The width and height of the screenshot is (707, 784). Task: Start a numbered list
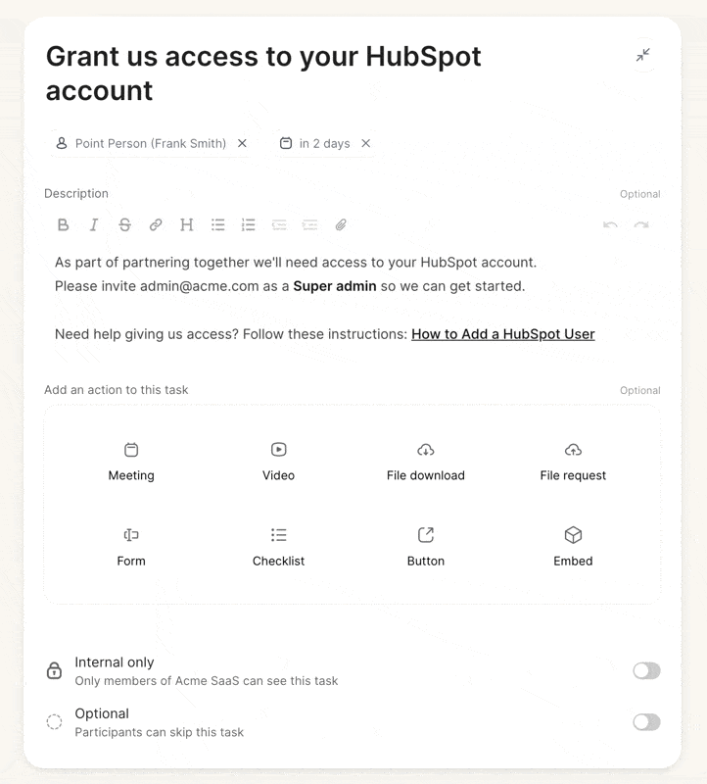[249, 225]
